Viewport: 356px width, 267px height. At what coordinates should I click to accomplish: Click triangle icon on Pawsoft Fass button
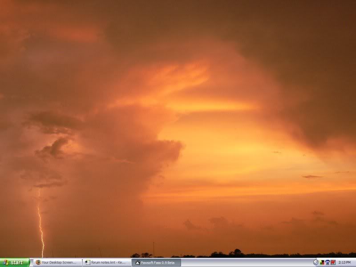coord(138,263)
